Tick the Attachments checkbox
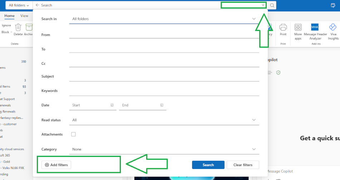340x180 pixels. pos(74,134)
